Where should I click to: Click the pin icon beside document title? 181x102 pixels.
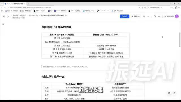click(x=66, y=15)
